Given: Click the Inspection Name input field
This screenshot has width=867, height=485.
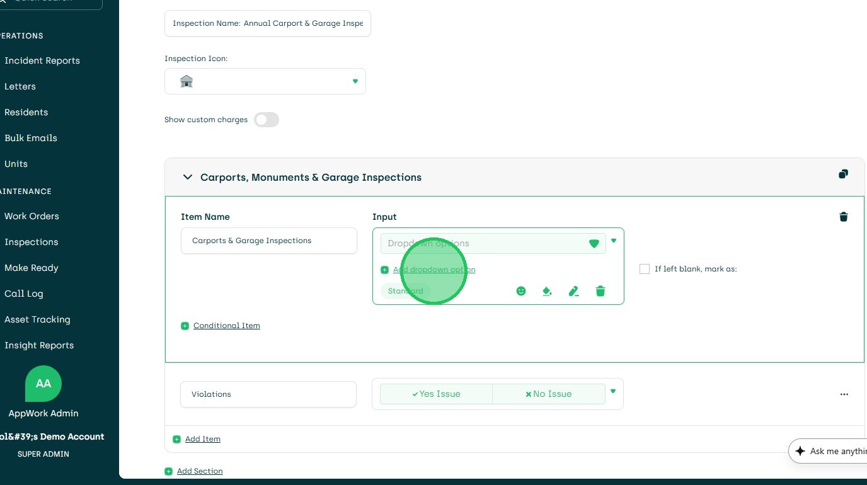Looking at the screenshot, I should (267, 23).
